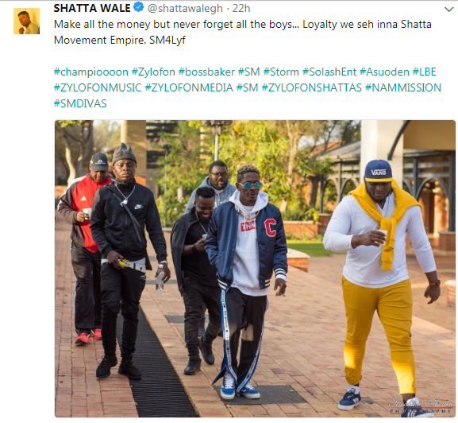Select the #ZYLOFONMEDIA hashtag
Screen dimensions: 458x423
[x=189, y=87]
